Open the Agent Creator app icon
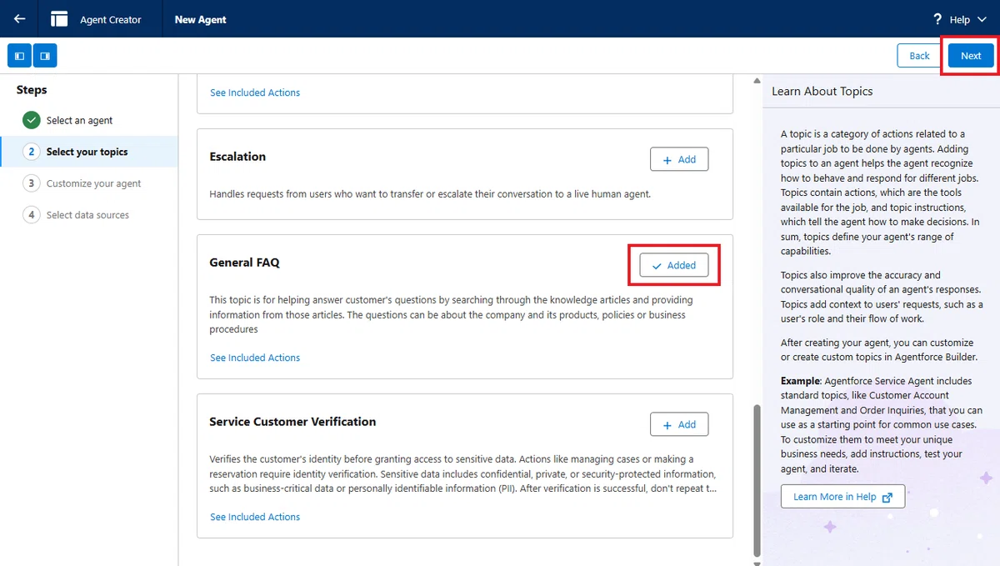This screenshot has height=566, width=1000. [x=59, y=19]
